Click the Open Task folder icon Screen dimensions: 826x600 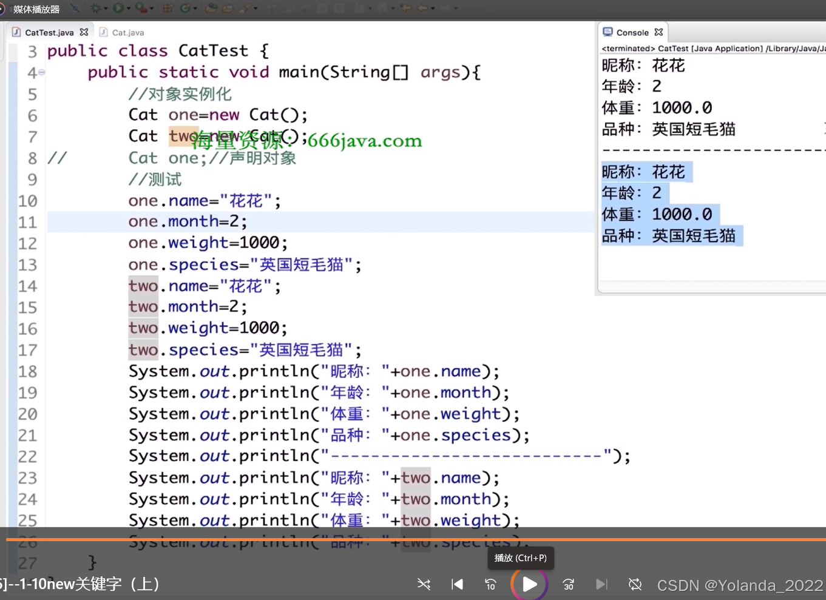(228, 8)
